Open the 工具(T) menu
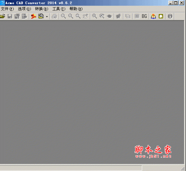The height and width of the screenshot is (171, 186). [59, 9]
